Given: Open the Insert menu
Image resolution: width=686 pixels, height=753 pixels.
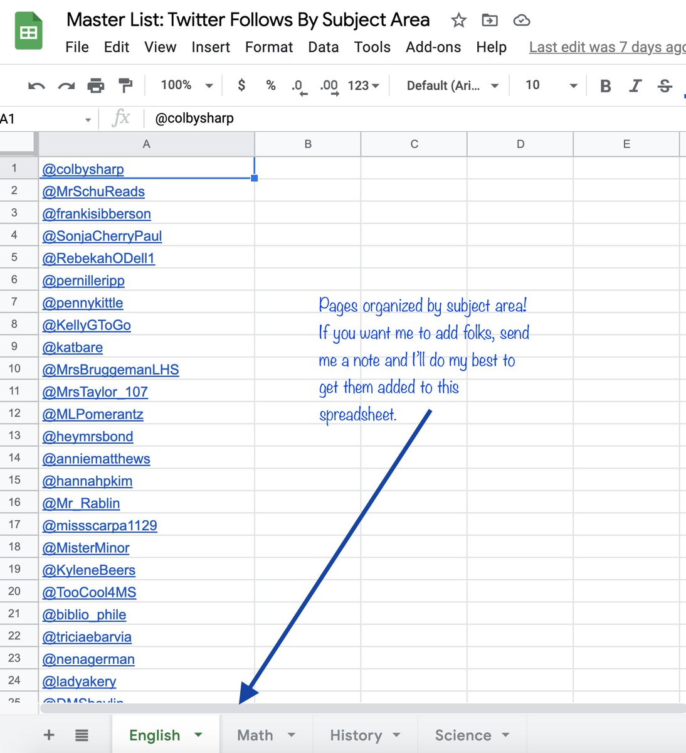Looking at the screenshot, I should [x=211, y=47].
